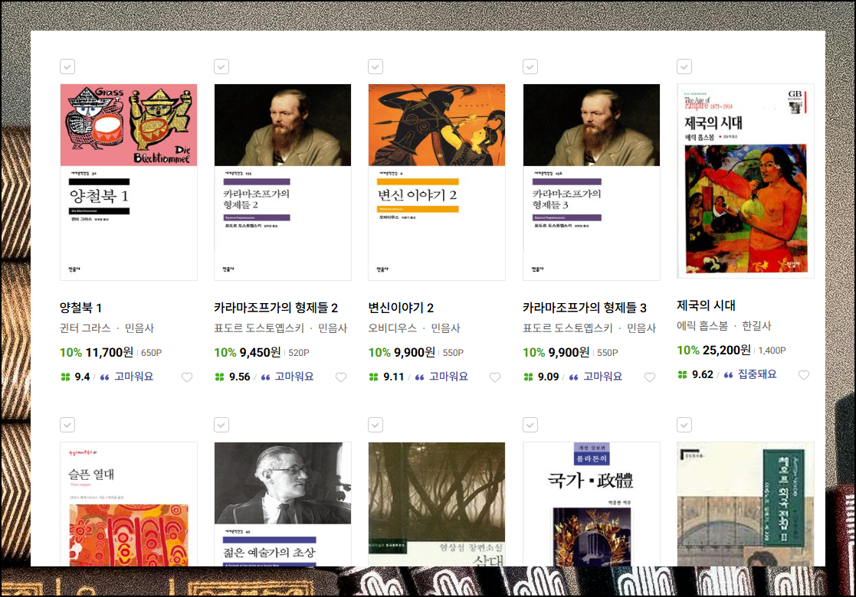This screenshot has height=597, width=856.
Task: Tick the checkbox above 젊은 예술가의 초상 cover
Action: click(x=221, y=425)
